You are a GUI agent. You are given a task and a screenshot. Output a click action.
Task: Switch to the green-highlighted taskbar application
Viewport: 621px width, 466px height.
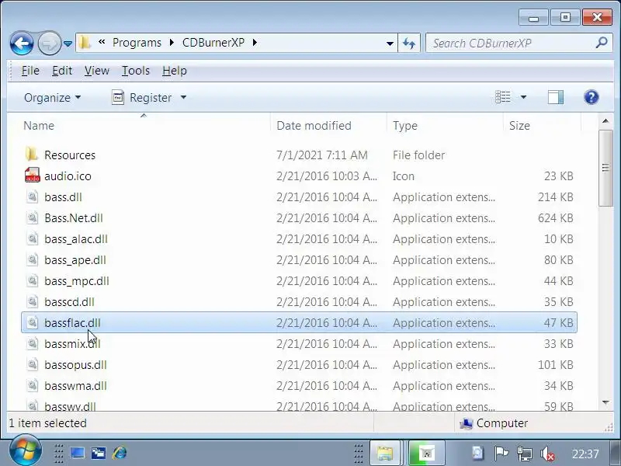426,453
